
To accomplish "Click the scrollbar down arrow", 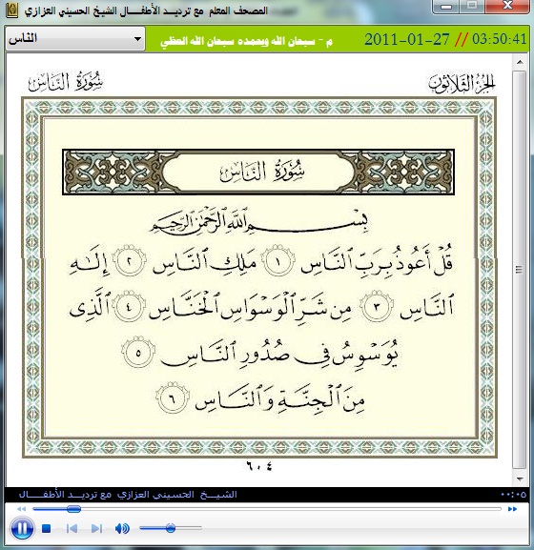I will point(520,479).
